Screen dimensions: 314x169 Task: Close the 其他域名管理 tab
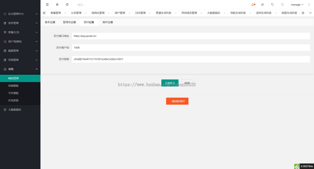[201, 13]
